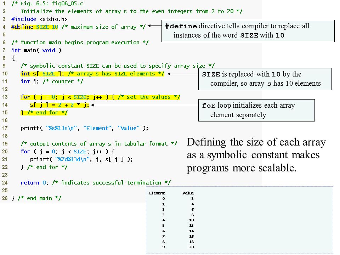
Task: Click output value '14' in element 6 row
Action: coord(192,231)
